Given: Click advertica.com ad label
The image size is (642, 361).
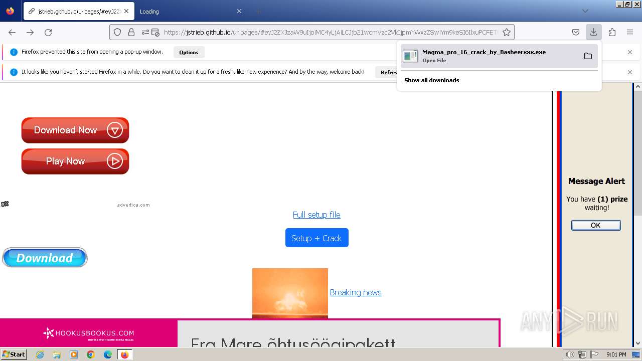Looking at the screenshot, I should coord(133,205).
